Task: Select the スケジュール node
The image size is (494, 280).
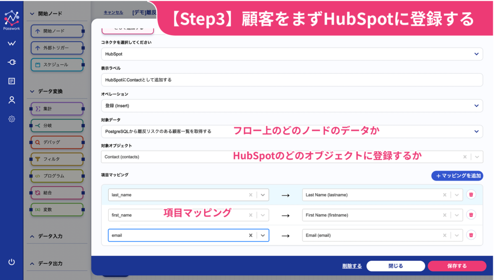Action: [x=57, y=65]
